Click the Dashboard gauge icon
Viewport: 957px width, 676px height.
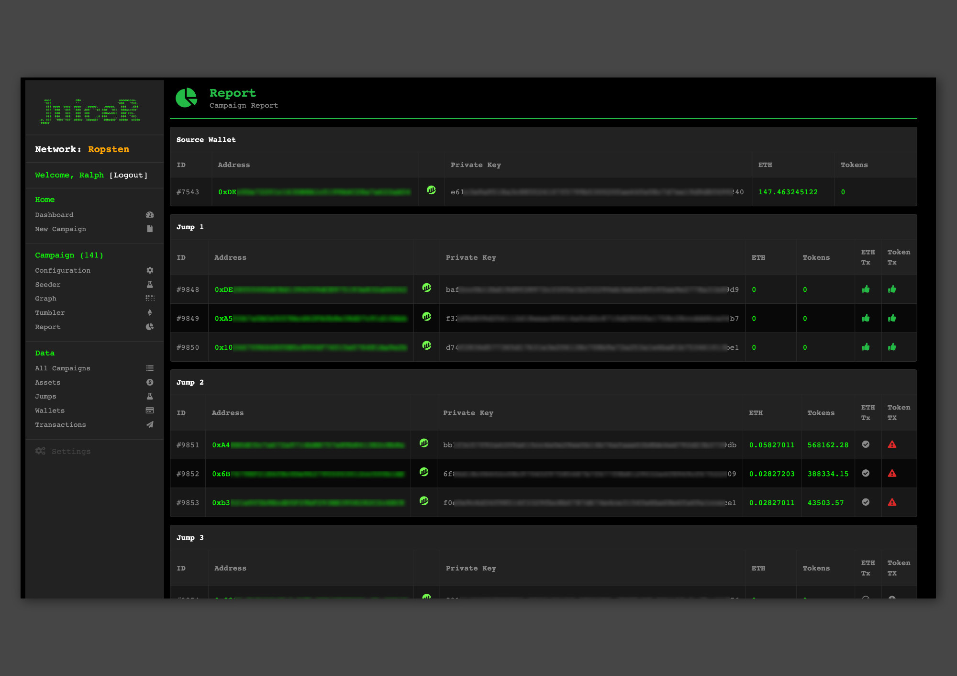click(x=150, y=215)
